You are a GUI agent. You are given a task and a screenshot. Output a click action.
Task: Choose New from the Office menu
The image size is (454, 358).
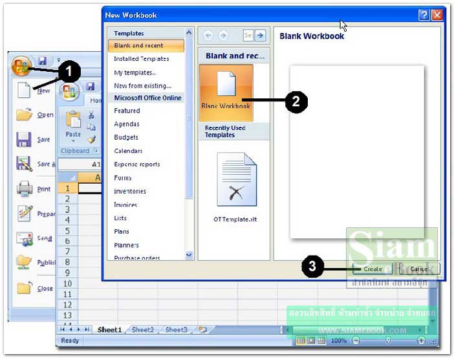coord(33,91)
